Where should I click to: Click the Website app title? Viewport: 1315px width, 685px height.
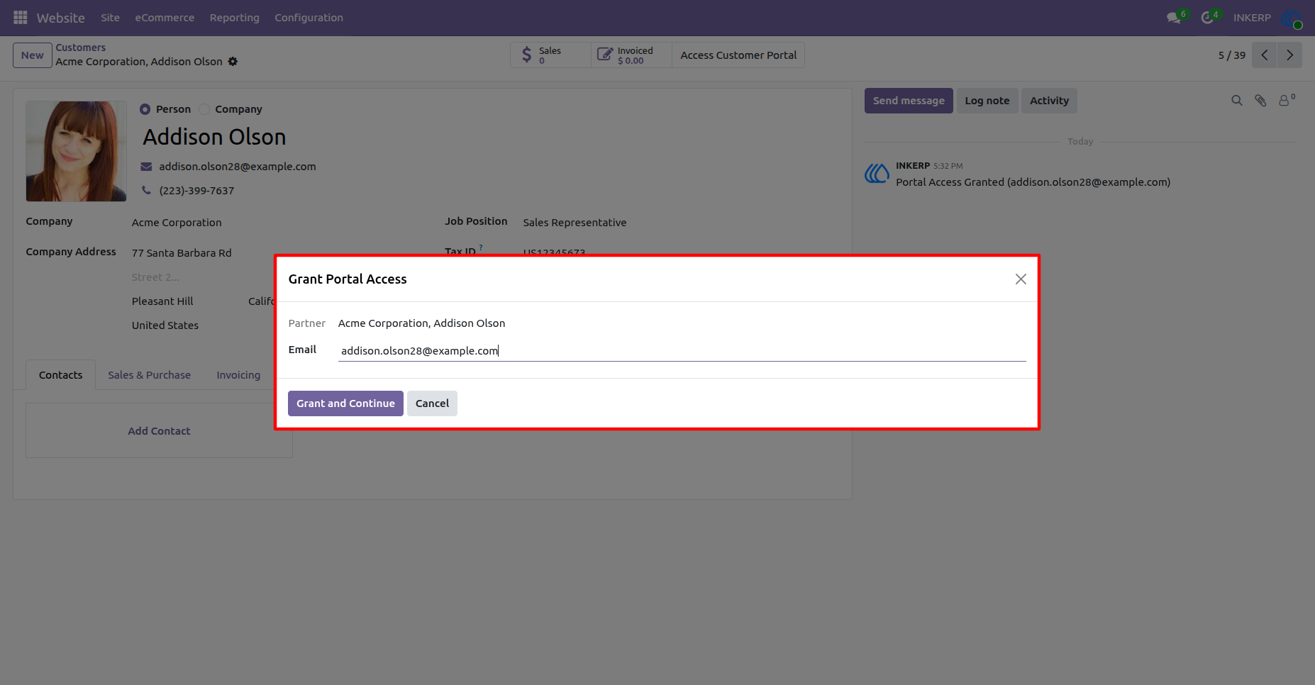(60, 18)
